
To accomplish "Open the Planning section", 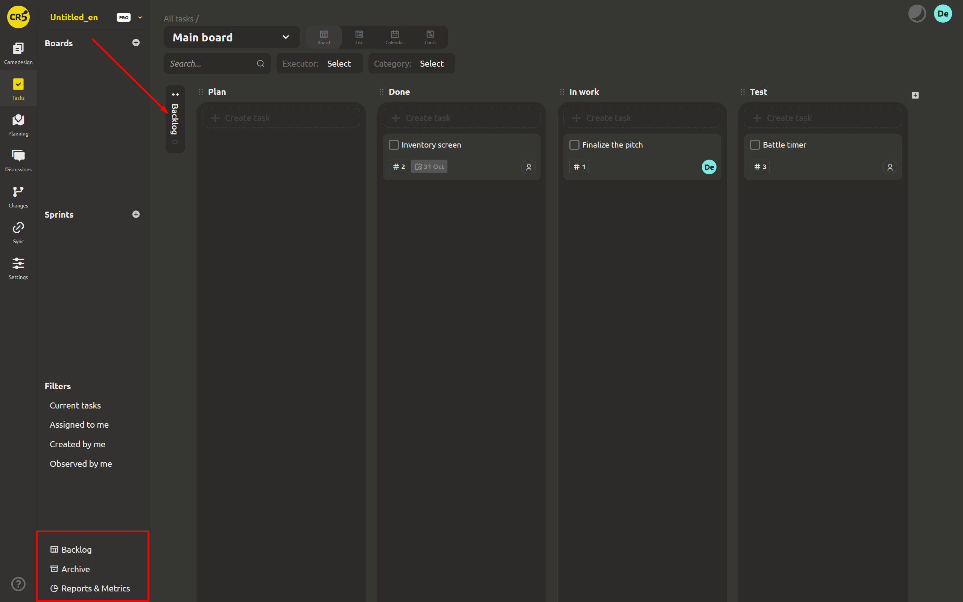I will [x=18, y=125].
